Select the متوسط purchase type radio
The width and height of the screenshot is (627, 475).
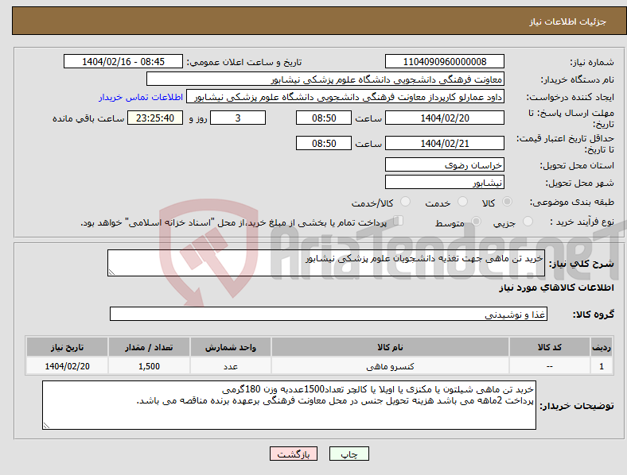click(x=476, y=222)
